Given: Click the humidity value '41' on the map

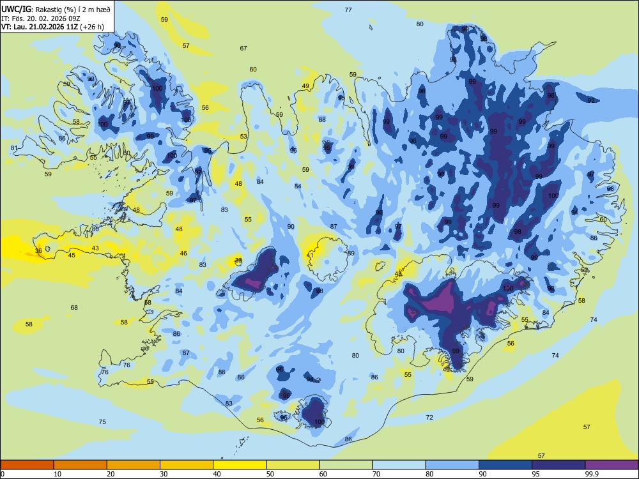Looking at the screenshot, I should [x=310, y=255].
